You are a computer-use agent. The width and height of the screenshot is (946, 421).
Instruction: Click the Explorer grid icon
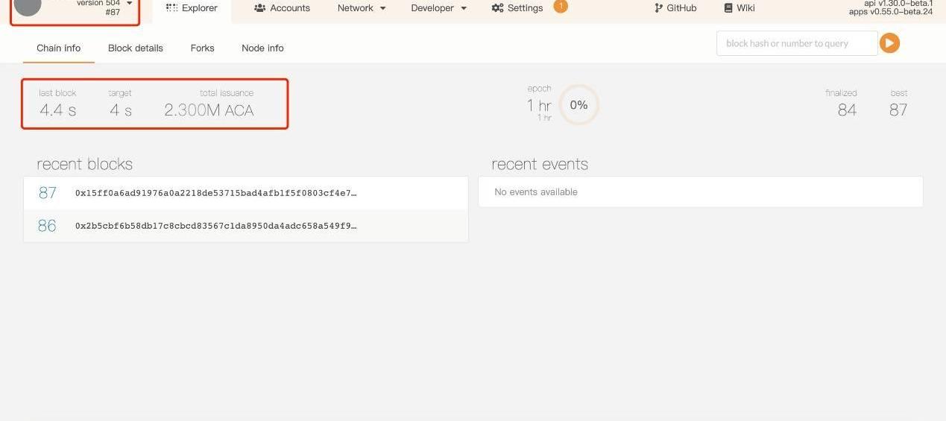click(171, 8)
